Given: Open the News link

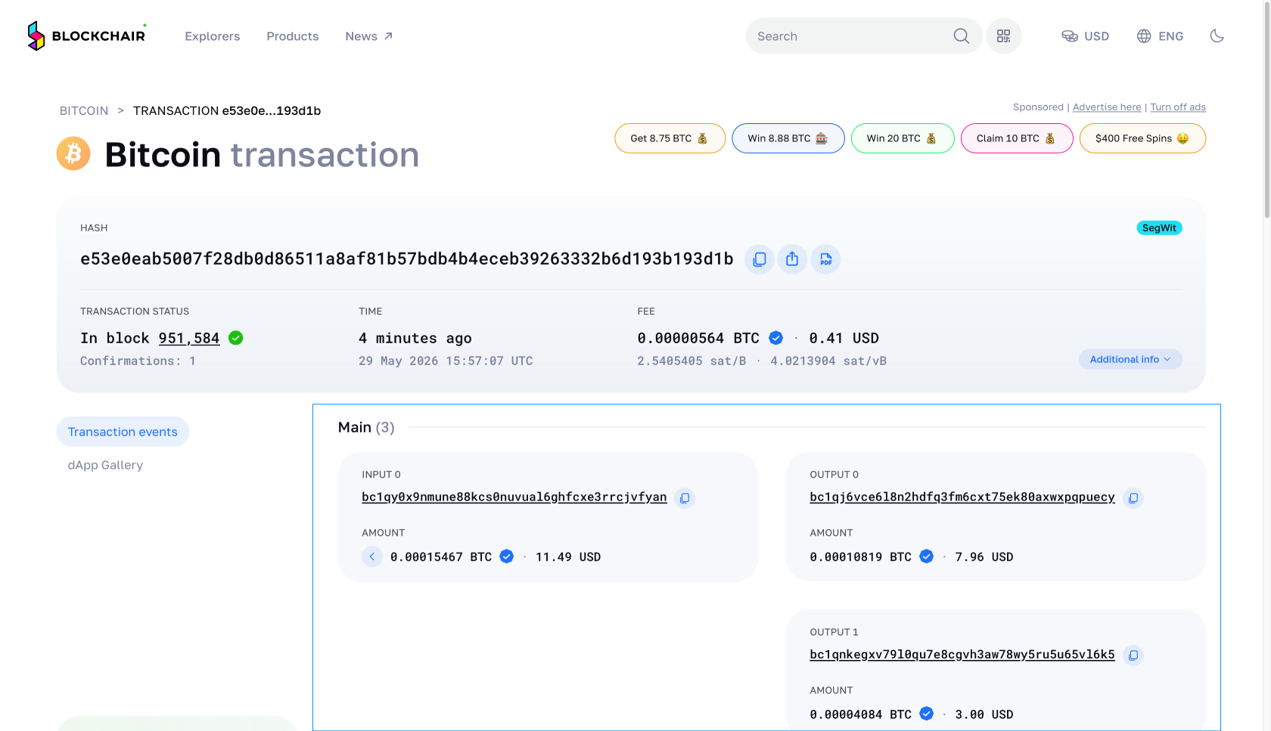Looking at the screenshot, I should 369,36.
